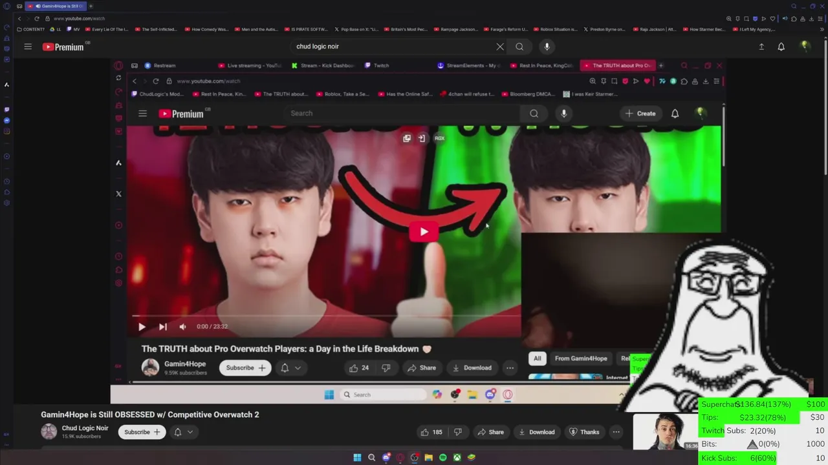Click the Thanks button
The height and width of the screenshot is (465, 828).
coord(583,432)
